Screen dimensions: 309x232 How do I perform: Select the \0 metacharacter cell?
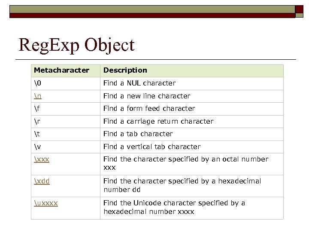[37, 83]
